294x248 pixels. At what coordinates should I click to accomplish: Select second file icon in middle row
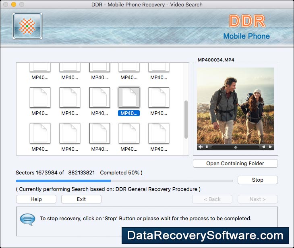[70, 98]
